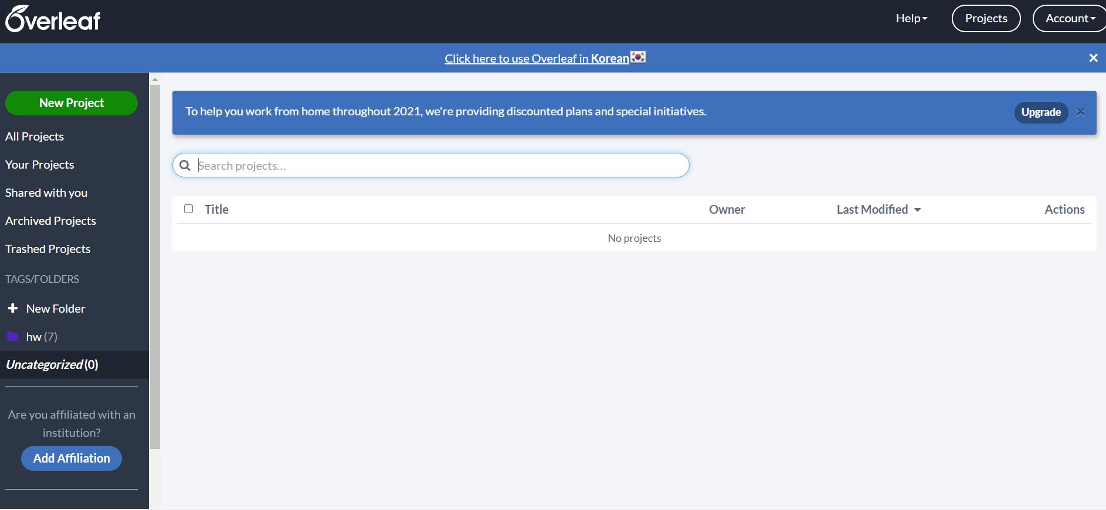Click the use Overleaf in Korean link
The image size is (1106, 510).
click(x=537, y=59)
